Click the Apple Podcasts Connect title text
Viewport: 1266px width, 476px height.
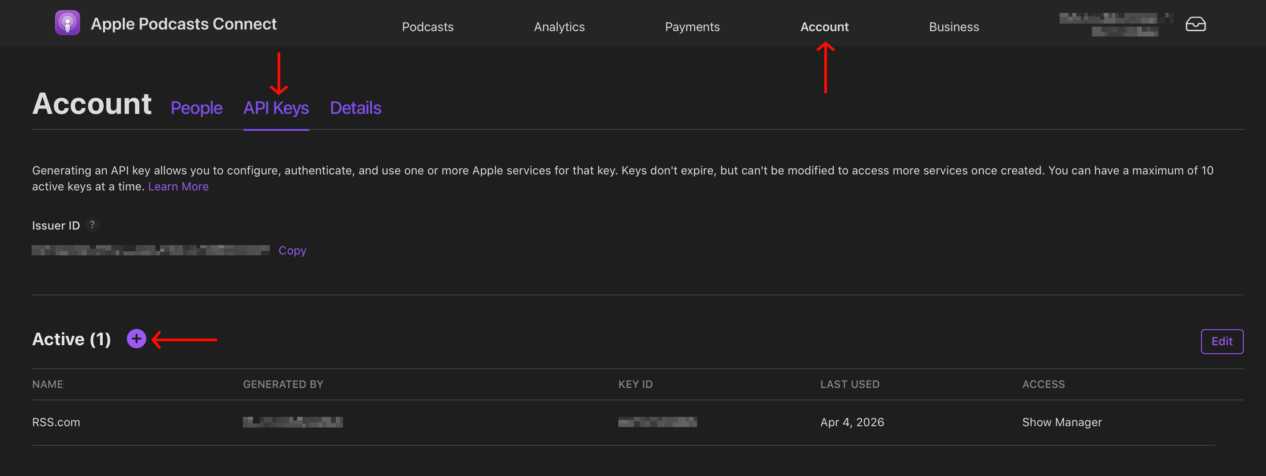(x=184, y=24)
